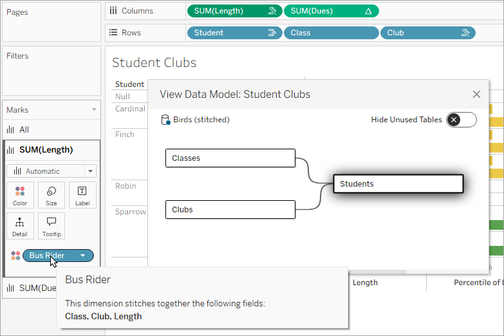This screenshot has height=336, width=504.
Task: Click the Birds (stitched) data source icon
Action: tap(165, 120)
